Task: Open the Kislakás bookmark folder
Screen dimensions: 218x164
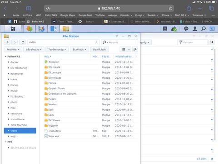Action: (x=126, y=15)
